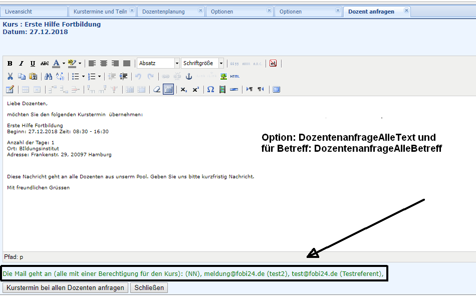Viewport: 476px width, 301px height.
Task: Click the scissors cut icon
Action: (10, 77)
